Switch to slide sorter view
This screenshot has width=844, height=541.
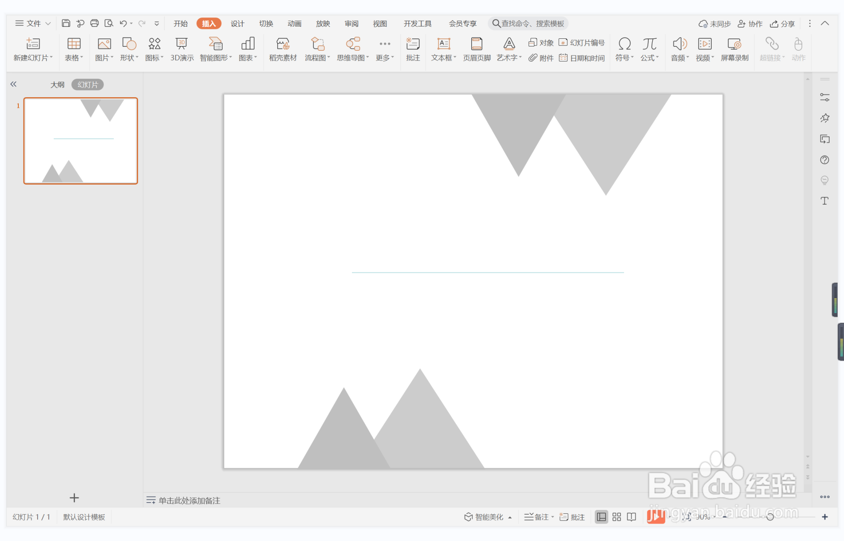tap(616, 517)
